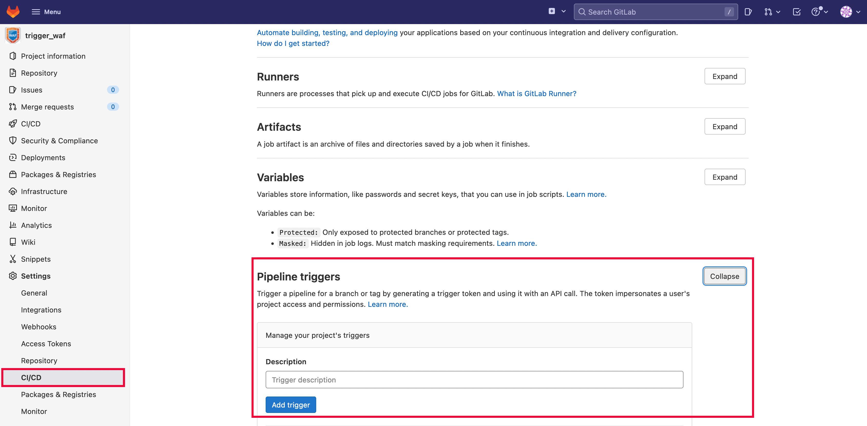The height and width of the screenshot is (426, 867).
Task: Open the create new item dropdown
Action: 556,11
